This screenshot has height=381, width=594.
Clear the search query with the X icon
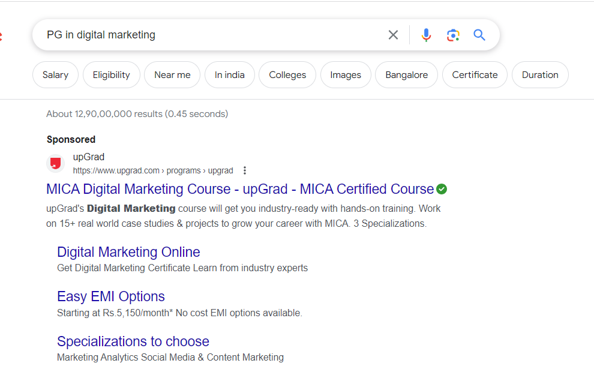(x=393, y=35)
